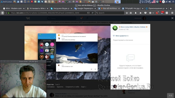Viewport: 175px width, 98px height.
Task: Click the Guvcview window title bar
Action: tap(23, 62)
